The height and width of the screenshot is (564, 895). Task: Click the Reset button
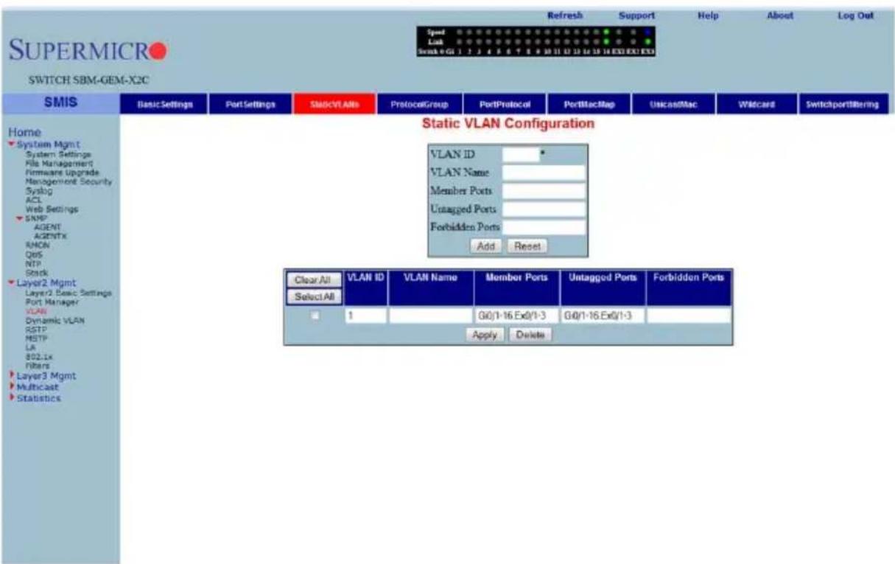(527, 246)
